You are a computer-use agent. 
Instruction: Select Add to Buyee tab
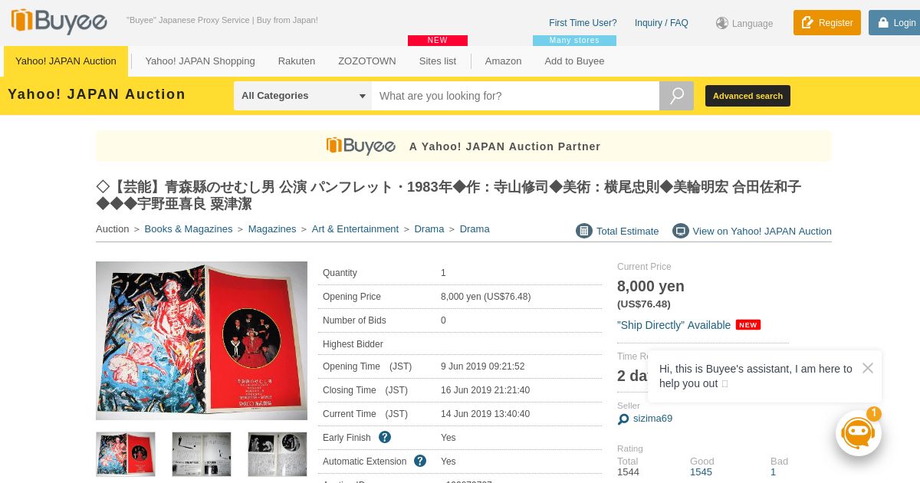(574, 61)
